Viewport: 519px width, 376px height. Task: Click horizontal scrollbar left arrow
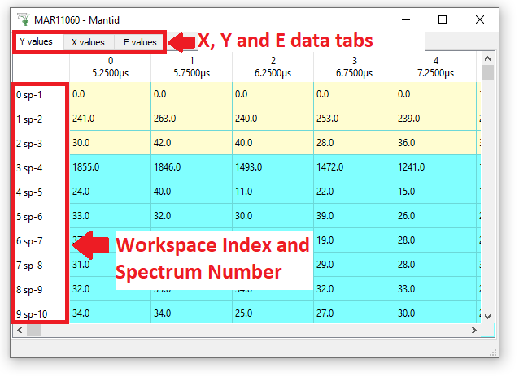click(18, 331)
